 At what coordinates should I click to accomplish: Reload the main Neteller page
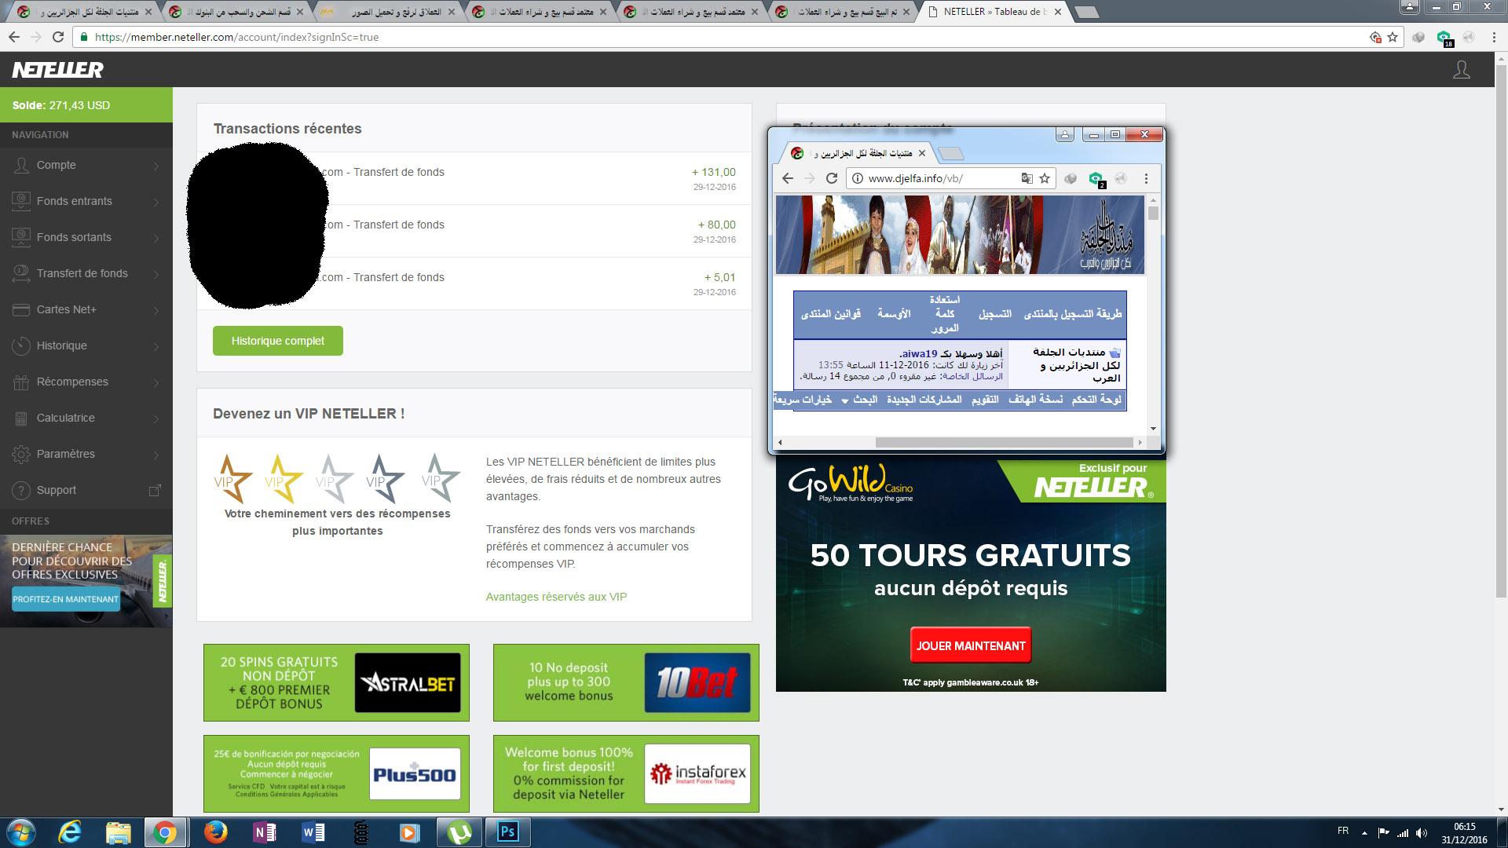click(x=58, y=37)
